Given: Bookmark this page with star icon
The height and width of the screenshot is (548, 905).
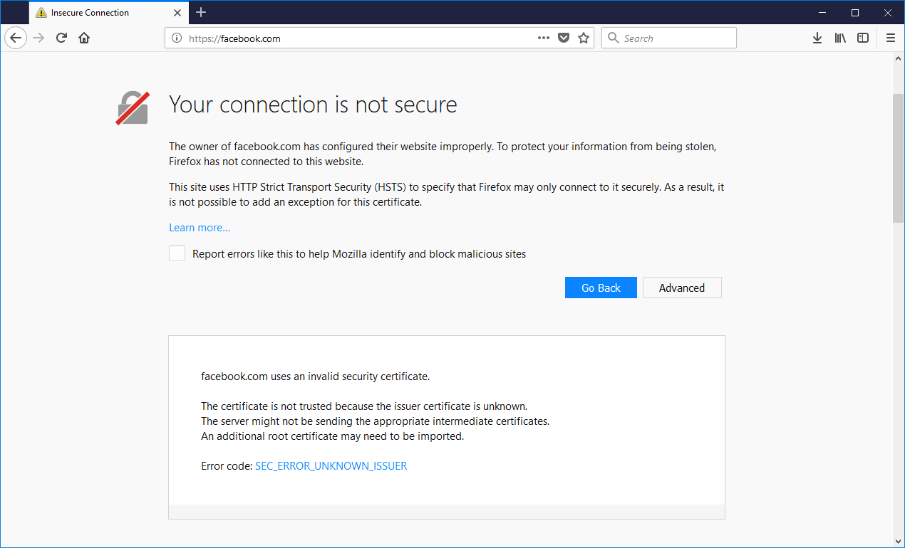Looking at the screenshot, I should (584, 38).
